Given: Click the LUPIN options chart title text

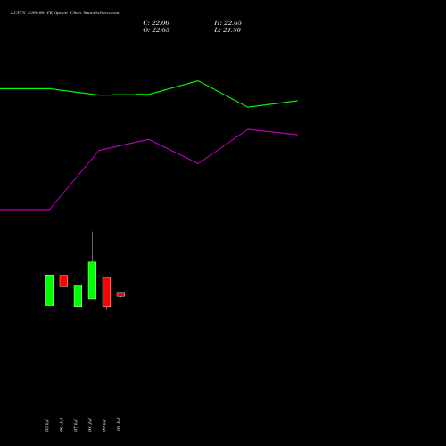Looking at the screenshot, I should coord(64,12).
